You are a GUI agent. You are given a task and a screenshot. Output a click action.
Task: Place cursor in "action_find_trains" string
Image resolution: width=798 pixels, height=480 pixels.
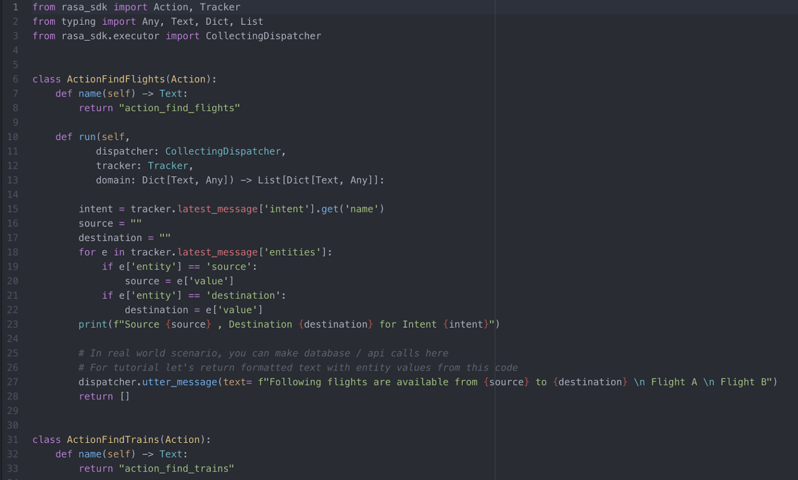pyautogui.click(x=177, y=469)
